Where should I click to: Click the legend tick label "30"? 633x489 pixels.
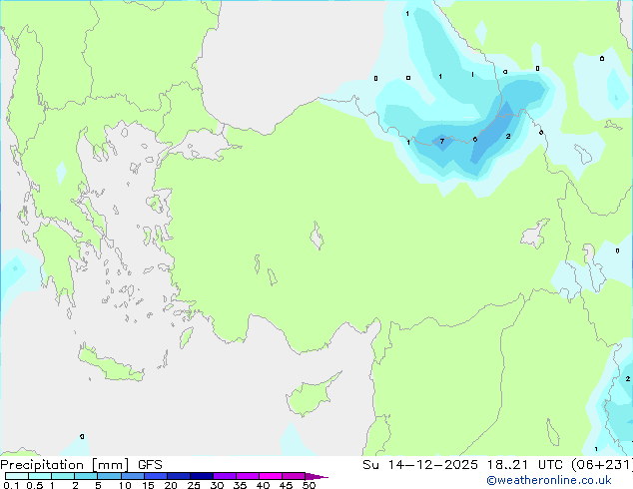tap(217, 485)
